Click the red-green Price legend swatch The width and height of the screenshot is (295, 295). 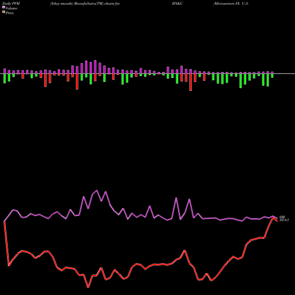(4, 12)
